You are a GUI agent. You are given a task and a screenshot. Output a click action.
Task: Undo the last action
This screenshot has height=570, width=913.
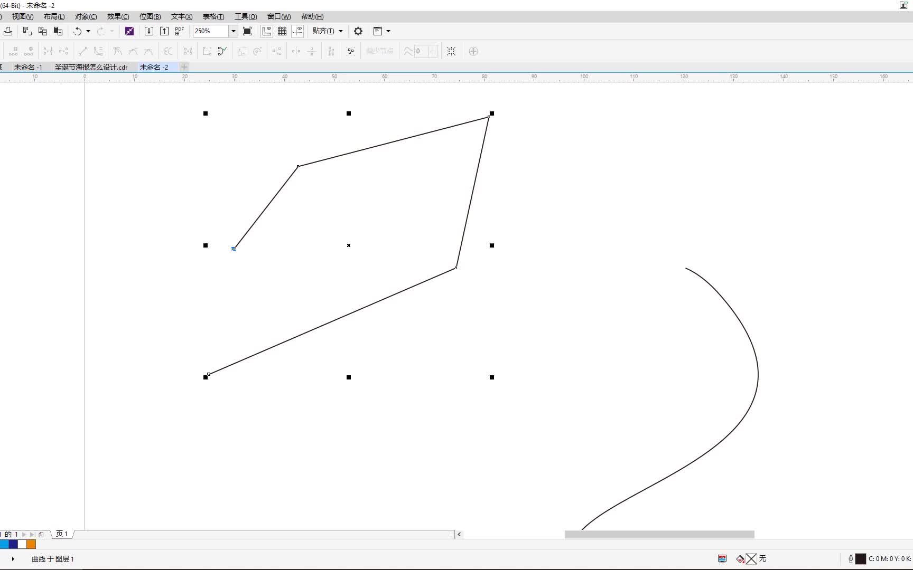(77, 31)
